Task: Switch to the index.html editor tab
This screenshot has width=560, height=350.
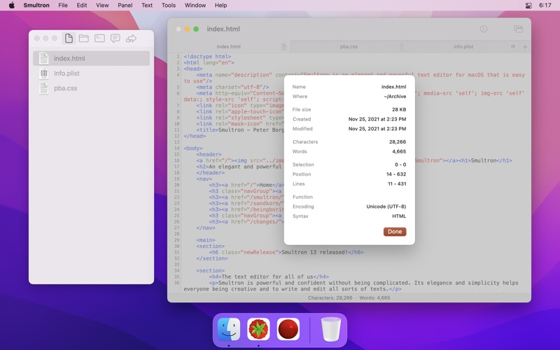Action: click(x=229, y=47)
